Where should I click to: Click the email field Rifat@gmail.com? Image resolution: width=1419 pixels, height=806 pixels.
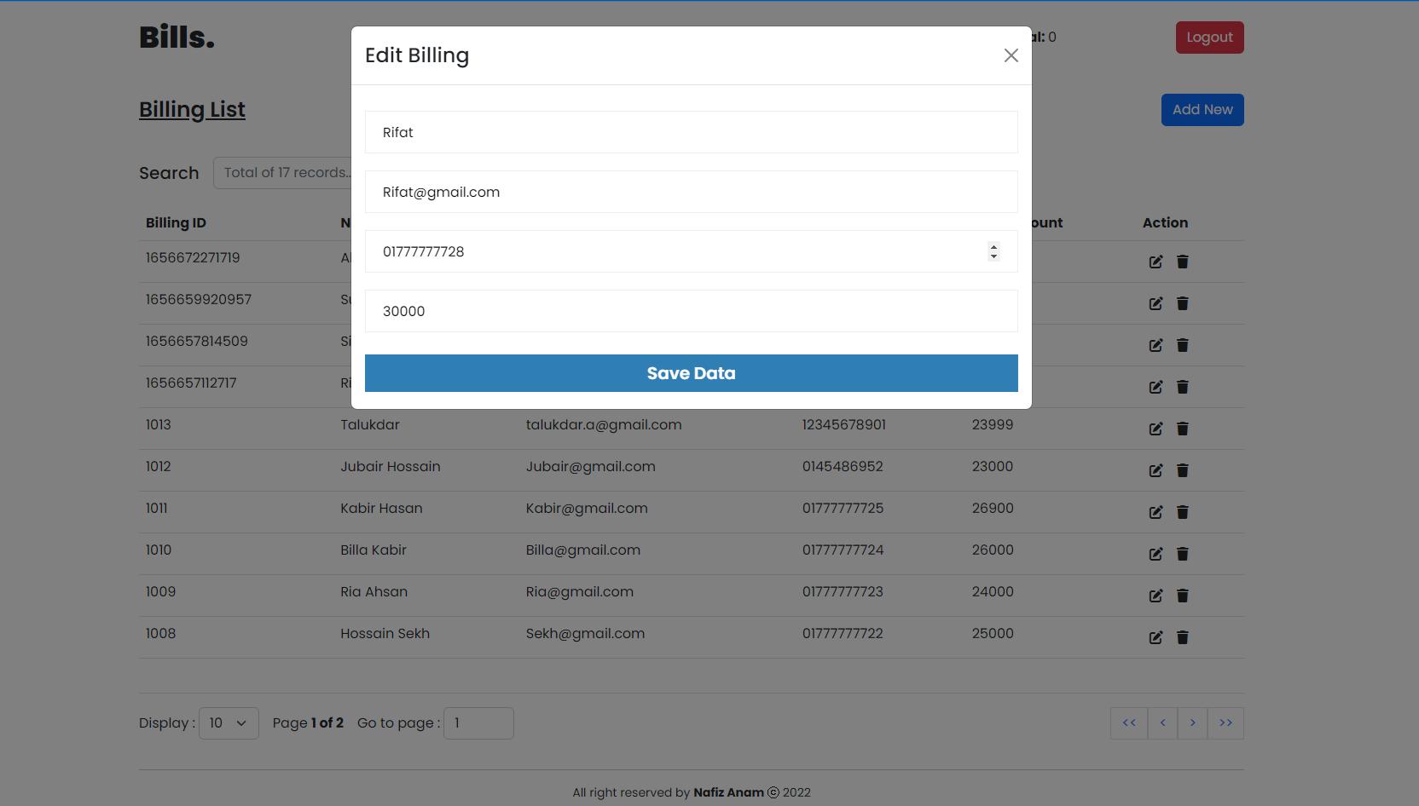692,192
